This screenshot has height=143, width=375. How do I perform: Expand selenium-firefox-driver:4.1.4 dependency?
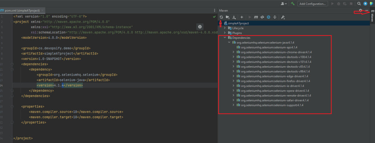click(234, 81)
